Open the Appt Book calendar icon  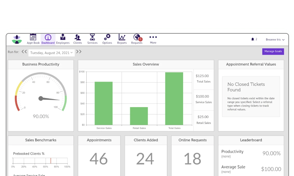tap(33, 38)
